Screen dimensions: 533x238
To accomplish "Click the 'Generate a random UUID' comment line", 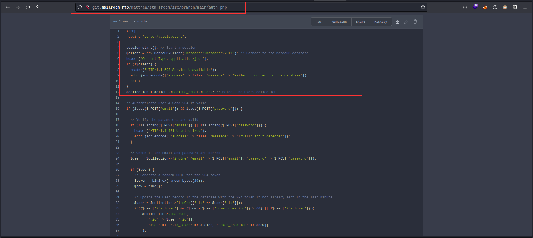I will (177, 175).
